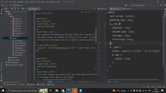The height and width of the screenshot is (93, 166).
Task: Click the inspection up arrow in index.html
Action: pos(93,12)
